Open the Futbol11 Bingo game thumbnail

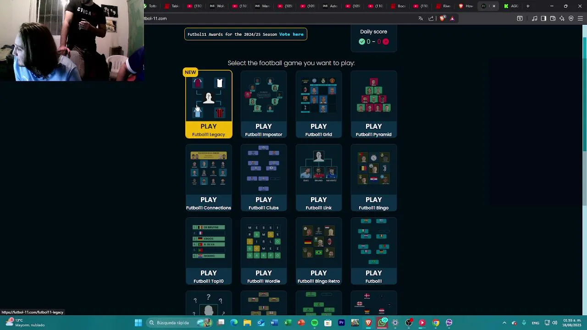click(374, 169)
